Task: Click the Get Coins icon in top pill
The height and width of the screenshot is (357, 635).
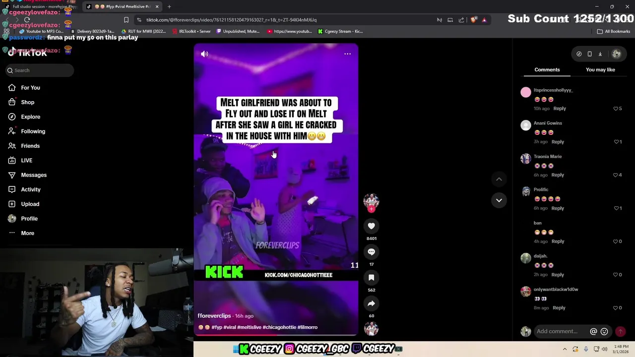Action: tap(579, 54)
